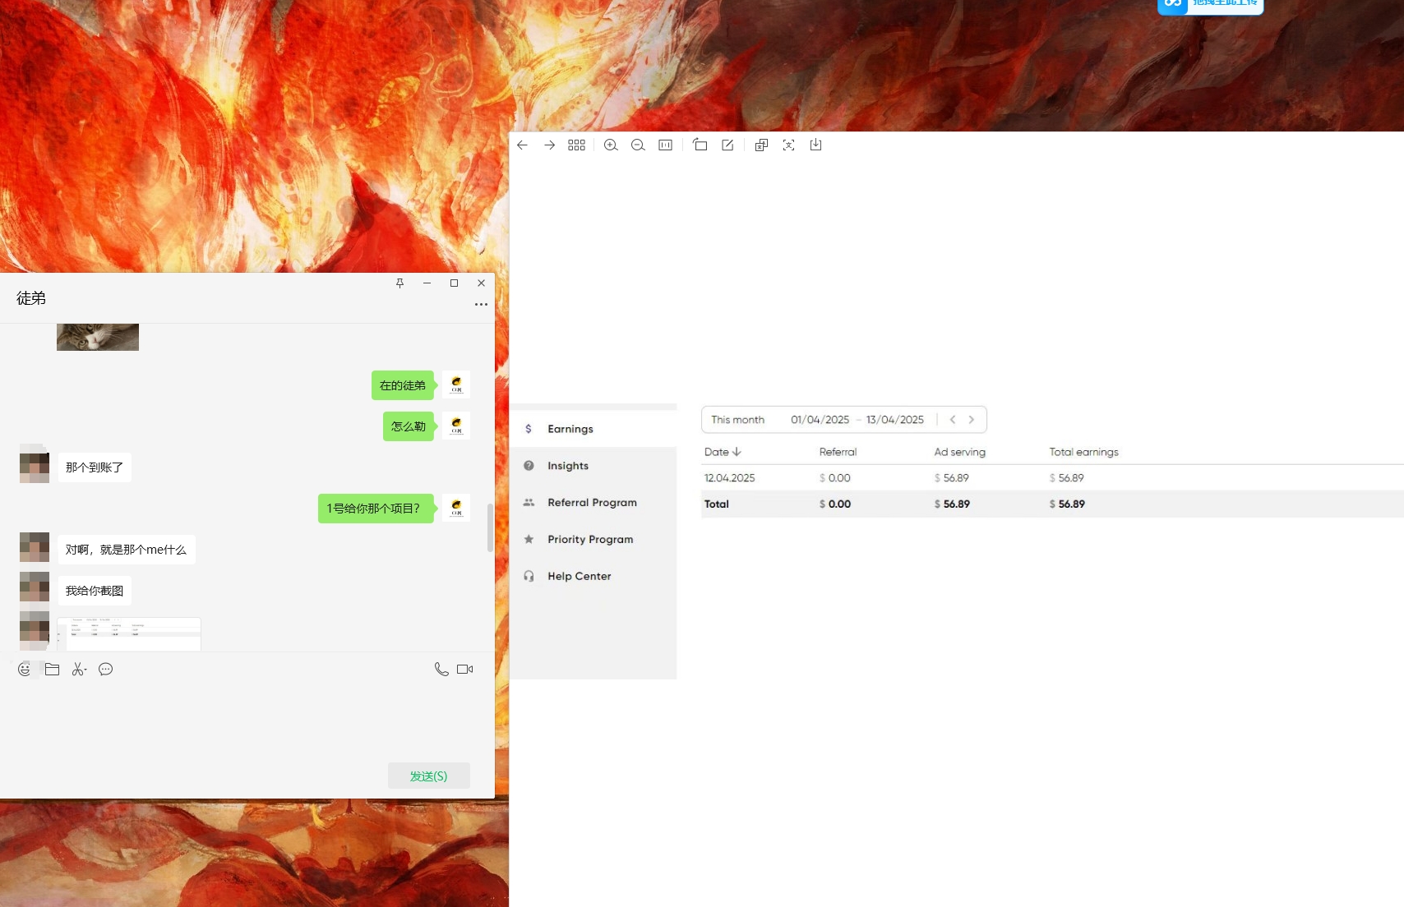
Task: Start a voice call with the phone icon
Action: [x=441, y=670]
